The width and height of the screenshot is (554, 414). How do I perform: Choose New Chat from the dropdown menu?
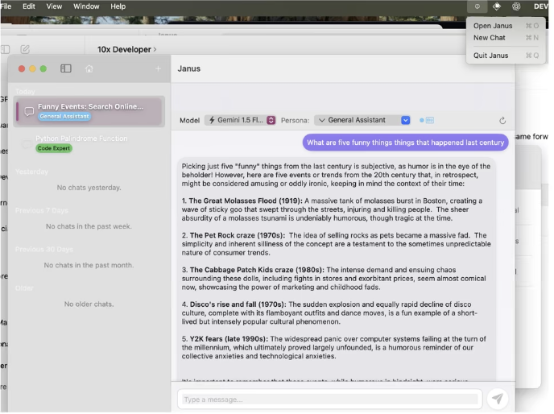pos(506,38)
